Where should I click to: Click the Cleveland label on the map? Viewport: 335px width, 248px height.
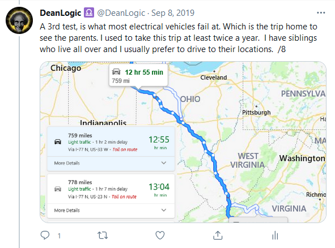click(214, 78)
